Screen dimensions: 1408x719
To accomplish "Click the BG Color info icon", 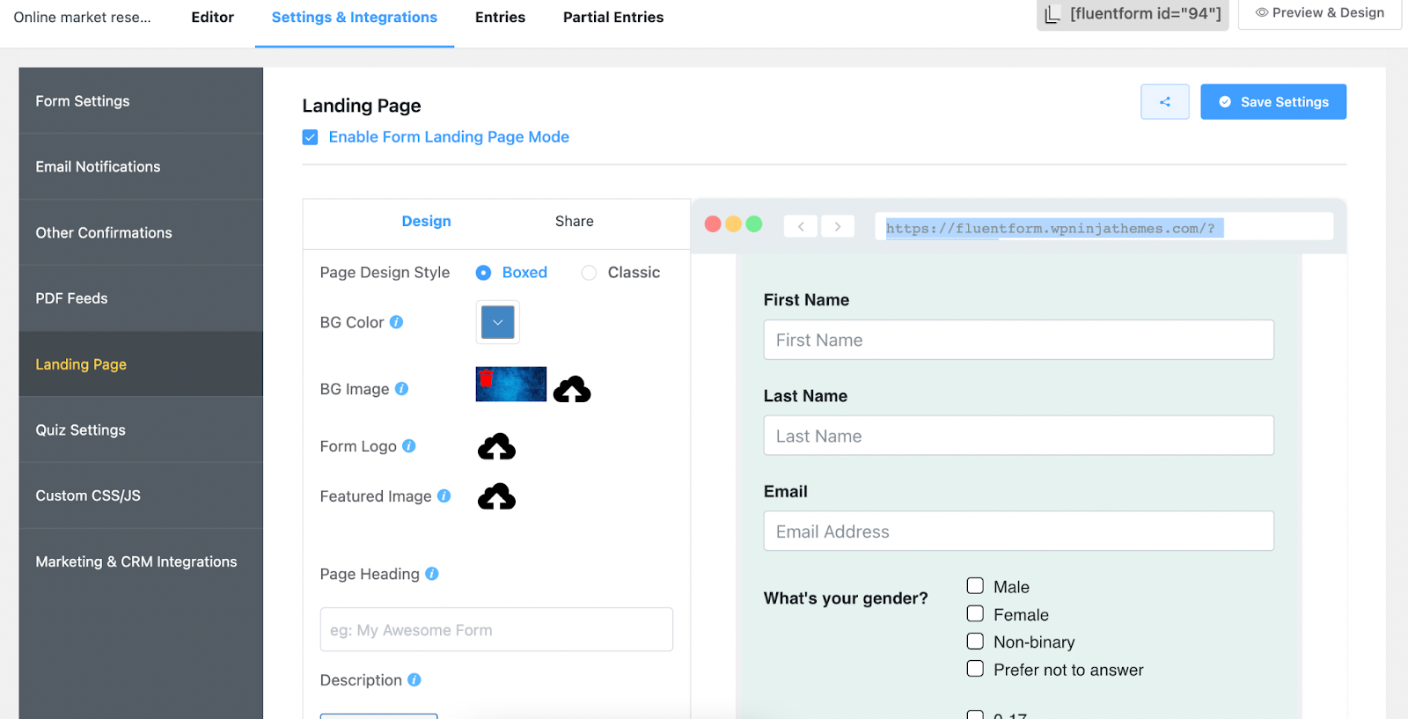I will pyautogui.click(x=397, y=322).
